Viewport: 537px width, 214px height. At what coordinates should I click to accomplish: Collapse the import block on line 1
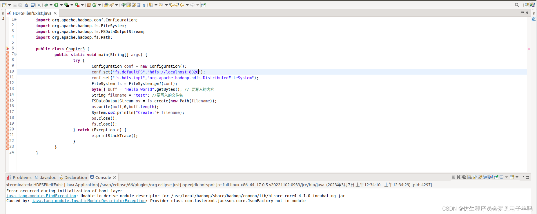15,19
